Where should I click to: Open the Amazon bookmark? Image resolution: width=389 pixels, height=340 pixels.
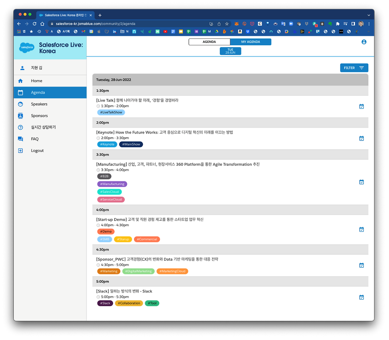(240, 32)
